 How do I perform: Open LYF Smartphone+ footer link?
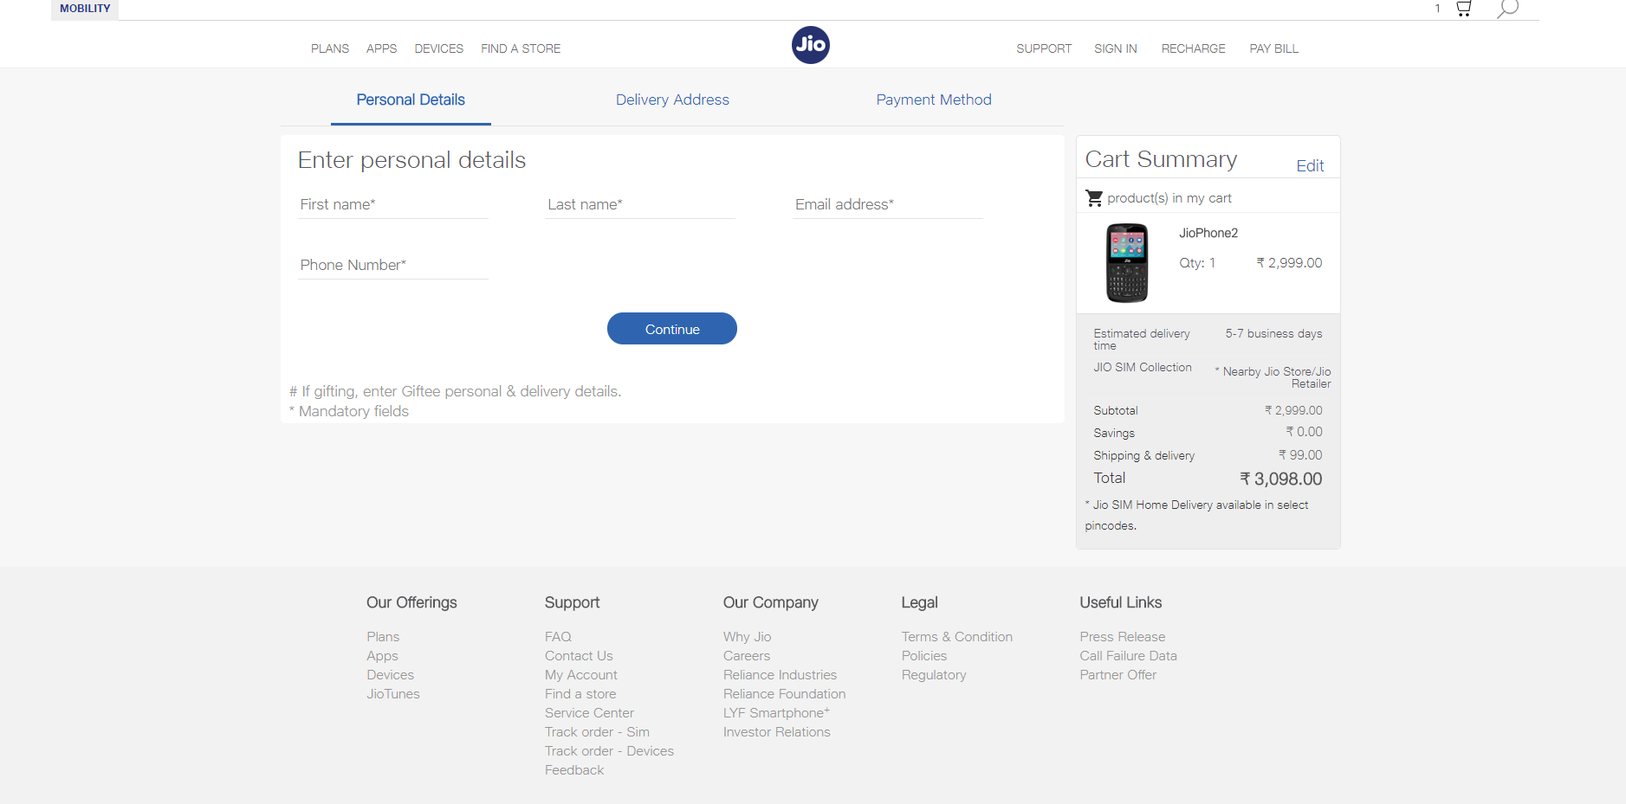[776, 713]
